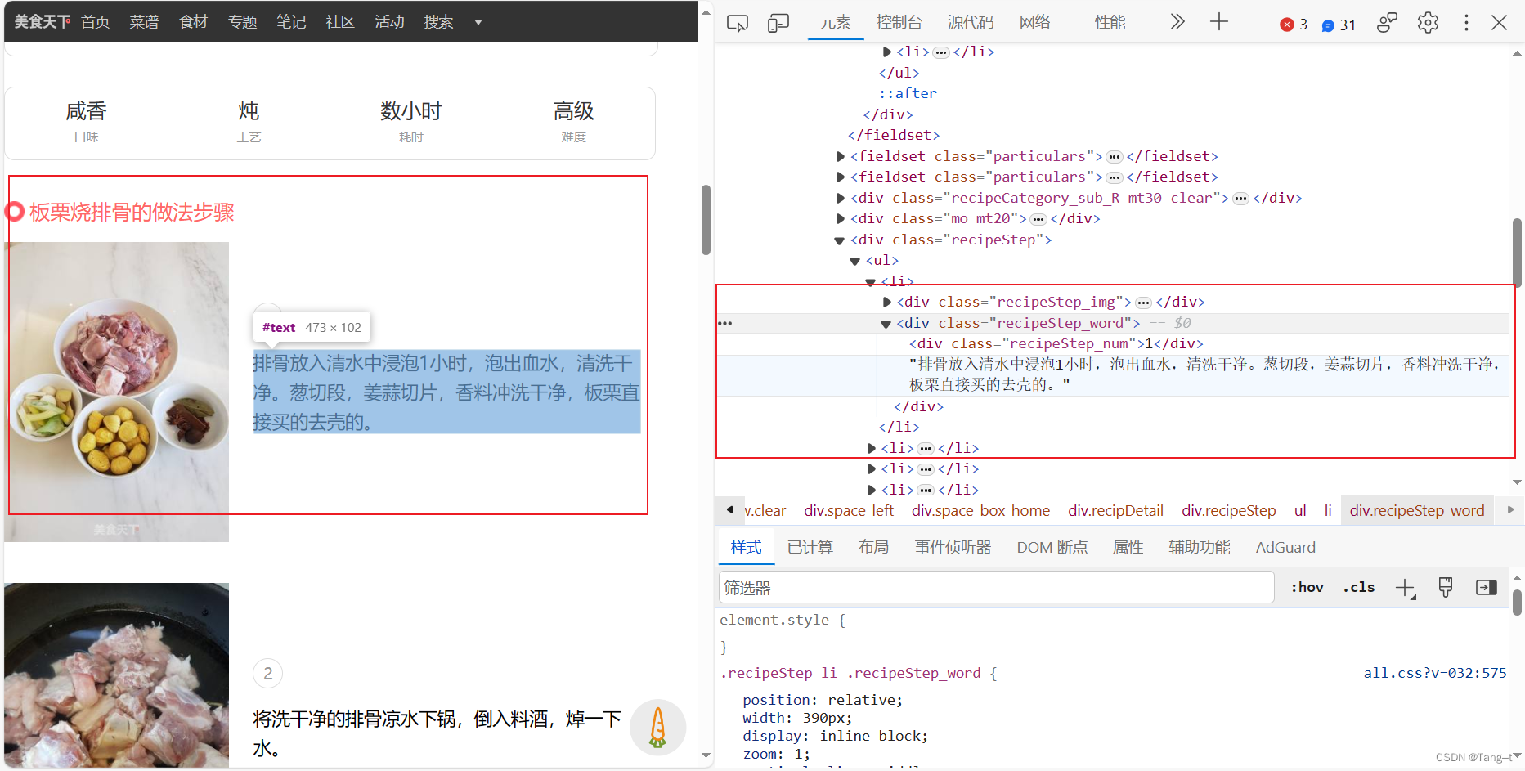1525x771 pixels.
Task: Click the 菜谱 navigation link
Action: pos(144,22)
